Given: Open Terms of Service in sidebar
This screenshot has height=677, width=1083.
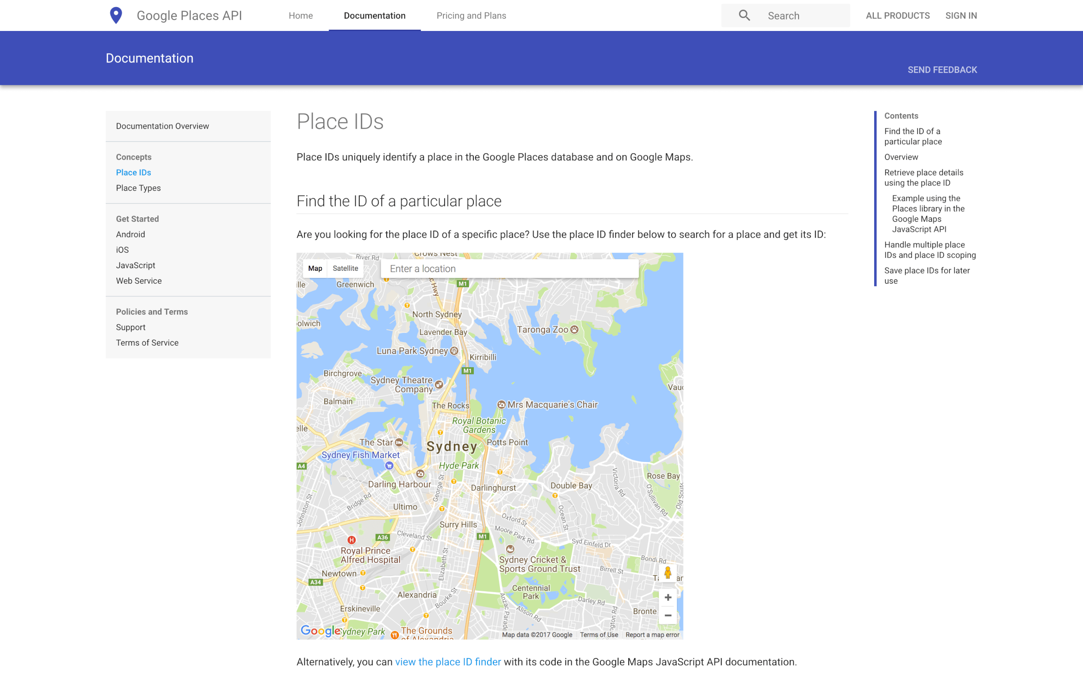Looking at the screenshot, I should tap(147, 342).
